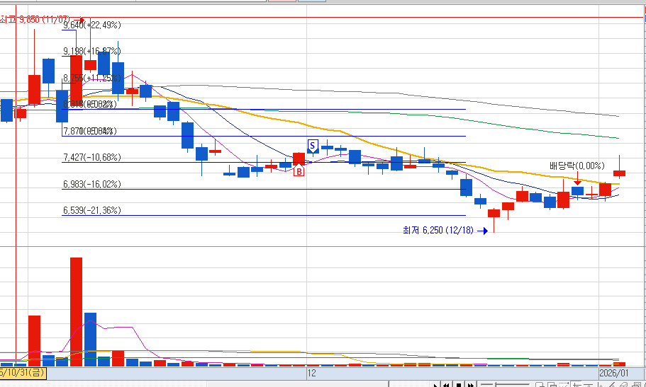Click the 2026/01 label on time axis
The image size is (646, 387).
coord(613,374)
